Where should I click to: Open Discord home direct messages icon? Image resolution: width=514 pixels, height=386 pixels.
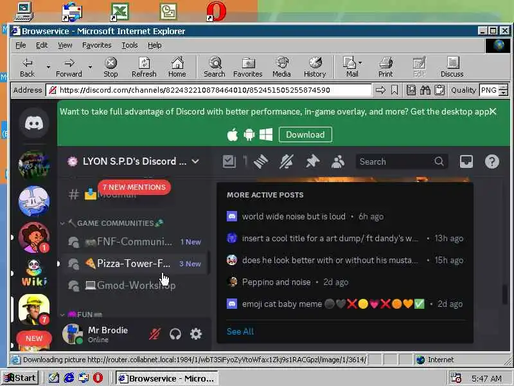tap(34, 123)
